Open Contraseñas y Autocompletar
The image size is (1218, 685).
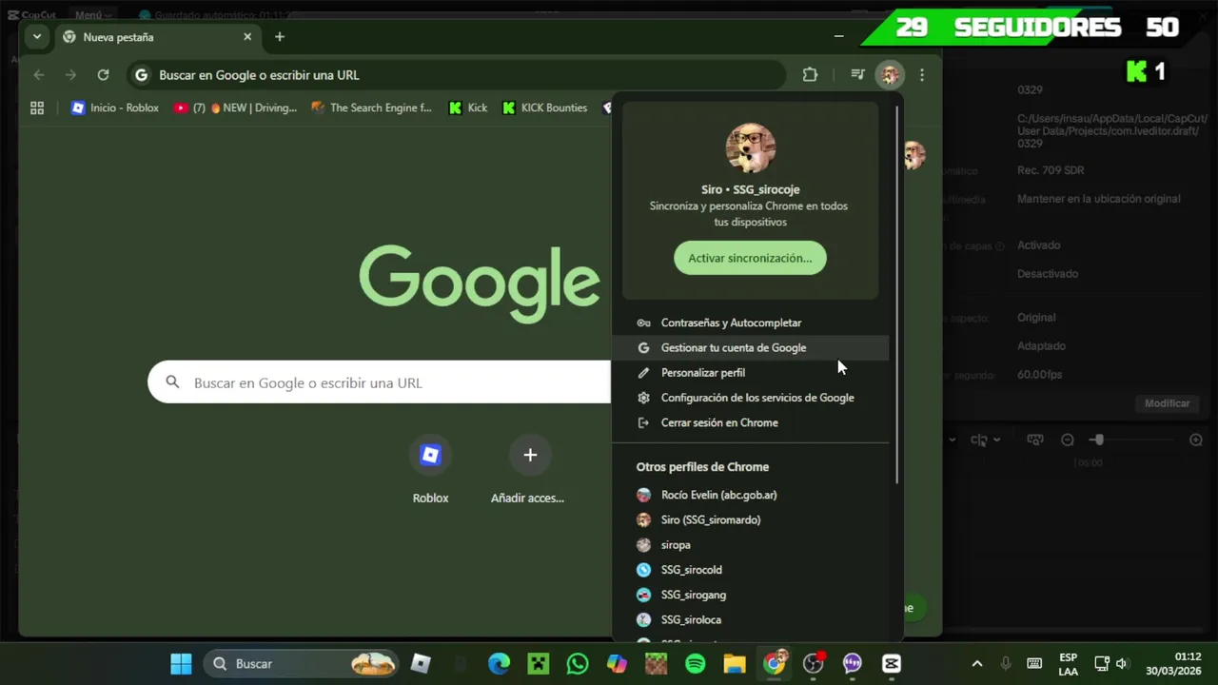[x=751, y=323]
